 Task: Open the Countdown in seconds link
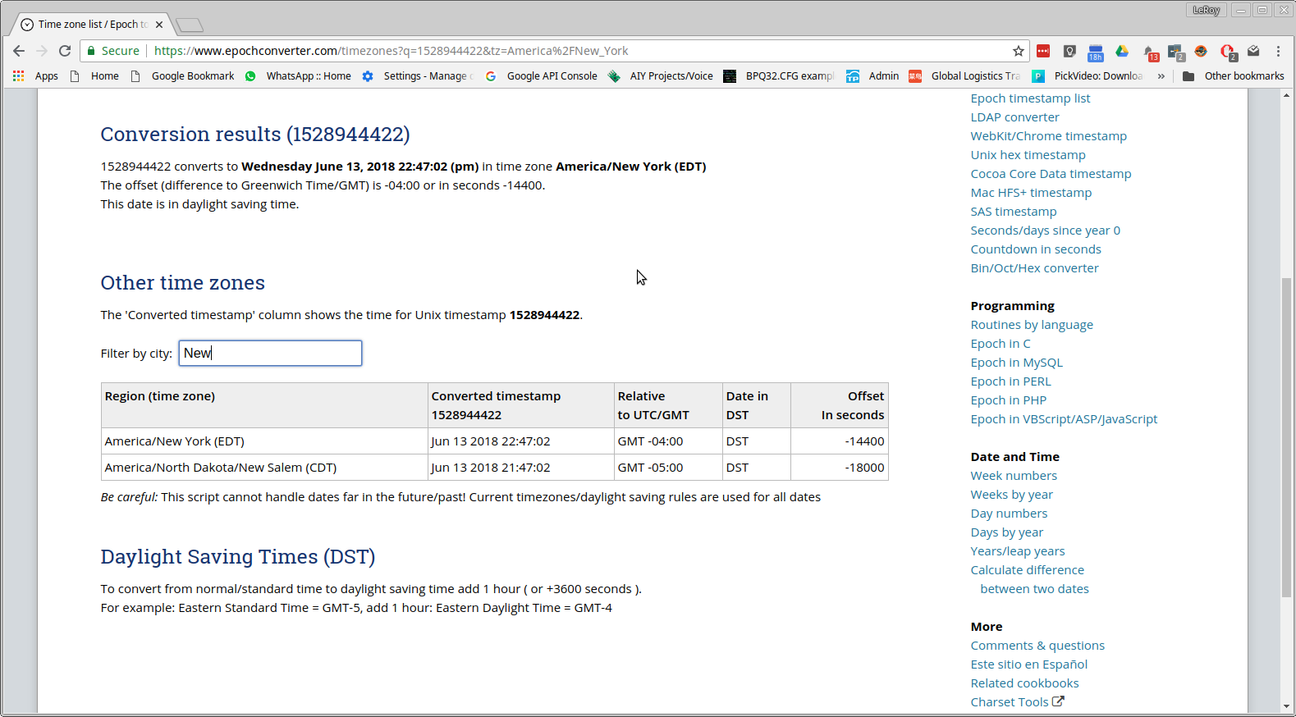pyautogui.click(x=1036, y=249)
